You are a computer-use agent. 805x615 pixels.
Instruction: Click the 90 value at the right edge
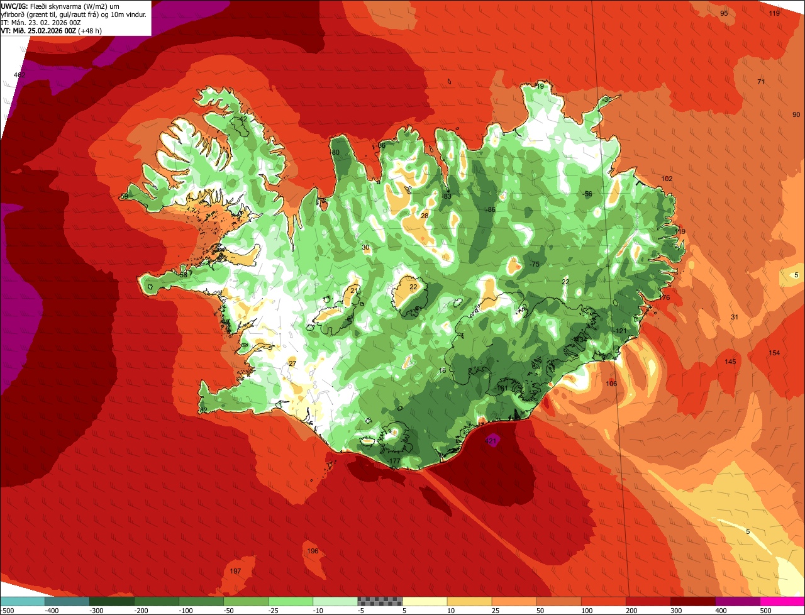[x=796, y=114]
